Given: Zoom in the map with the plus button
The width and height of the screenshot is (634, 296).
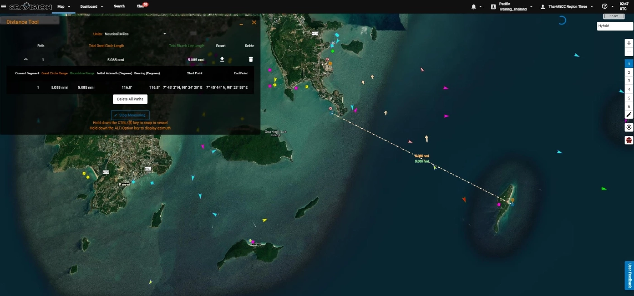Looking at the screenshot, I should point(629,43).
